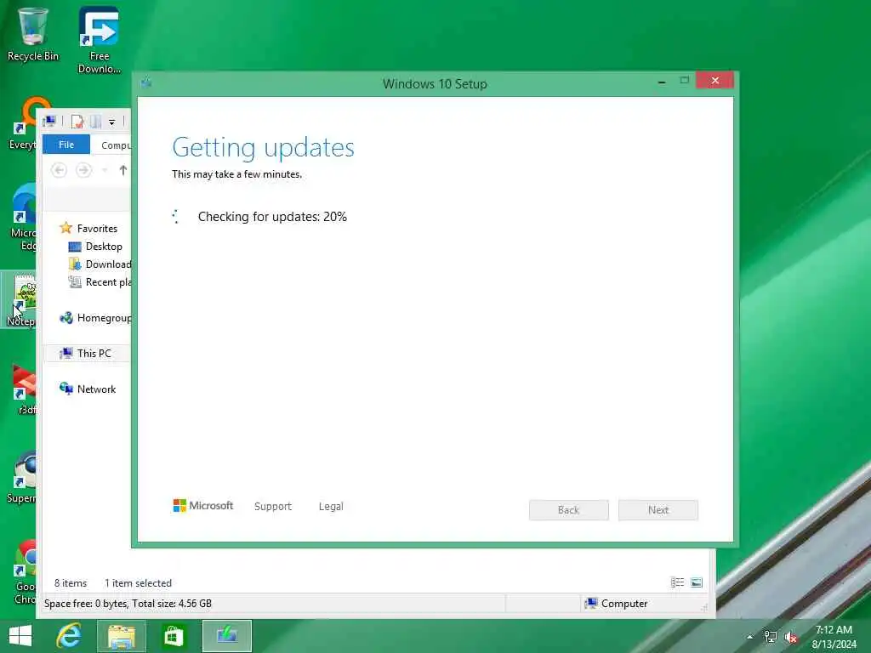
Task: Open Google Chrome desktop shortcut
Action: point(25,572)
